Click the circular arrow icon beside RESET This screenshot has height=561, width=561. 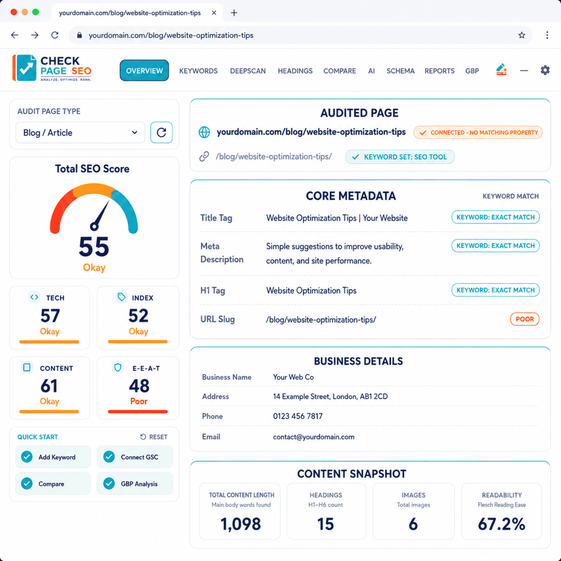pyautogui.click(x=143, y=437)
